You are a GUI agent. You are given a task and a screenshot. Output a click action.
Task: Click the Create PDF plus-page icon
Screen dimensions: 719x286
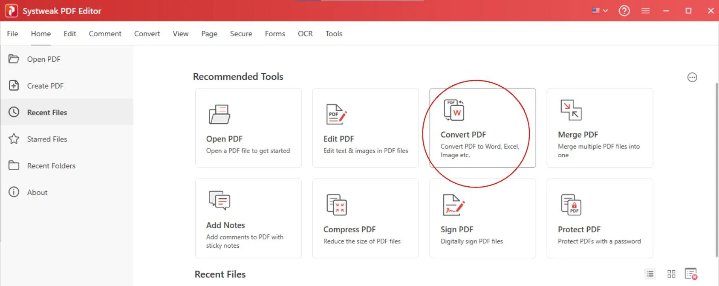[14, 85]
